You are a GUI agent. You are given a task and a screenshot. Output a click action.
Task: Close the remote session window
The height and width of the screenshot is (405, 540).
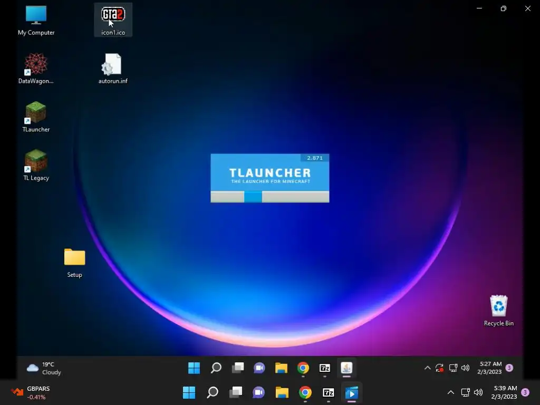click(527, 8)
